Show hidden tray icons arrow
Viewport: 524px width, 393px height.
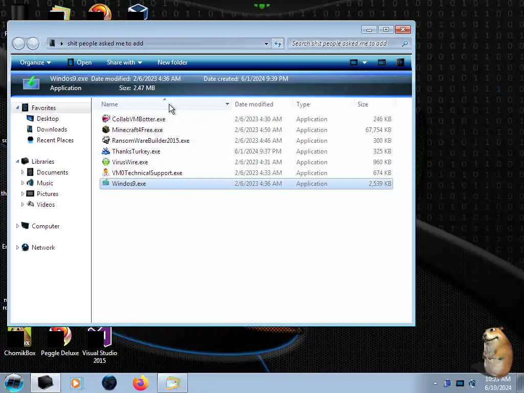click(435, 383)
